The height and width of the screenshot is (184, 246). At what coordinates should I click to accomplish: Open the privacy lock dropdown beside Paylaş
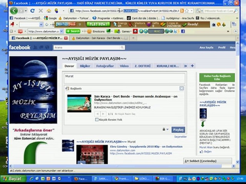point(165,129)
